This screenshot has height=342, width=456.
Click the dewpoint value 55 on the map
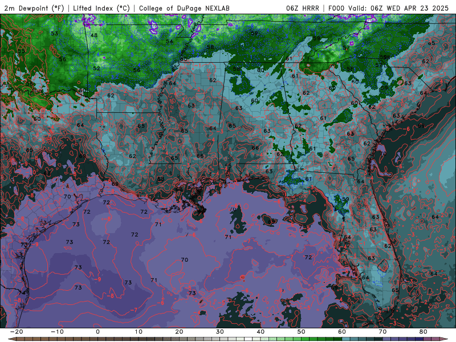tap(21, 51)
